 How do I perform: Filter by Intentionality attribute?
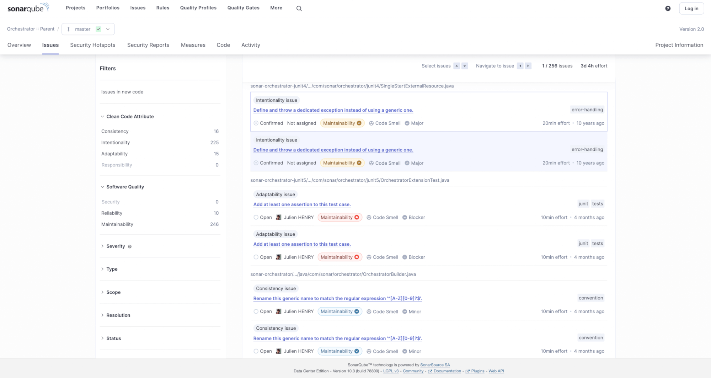click(160, 143)
